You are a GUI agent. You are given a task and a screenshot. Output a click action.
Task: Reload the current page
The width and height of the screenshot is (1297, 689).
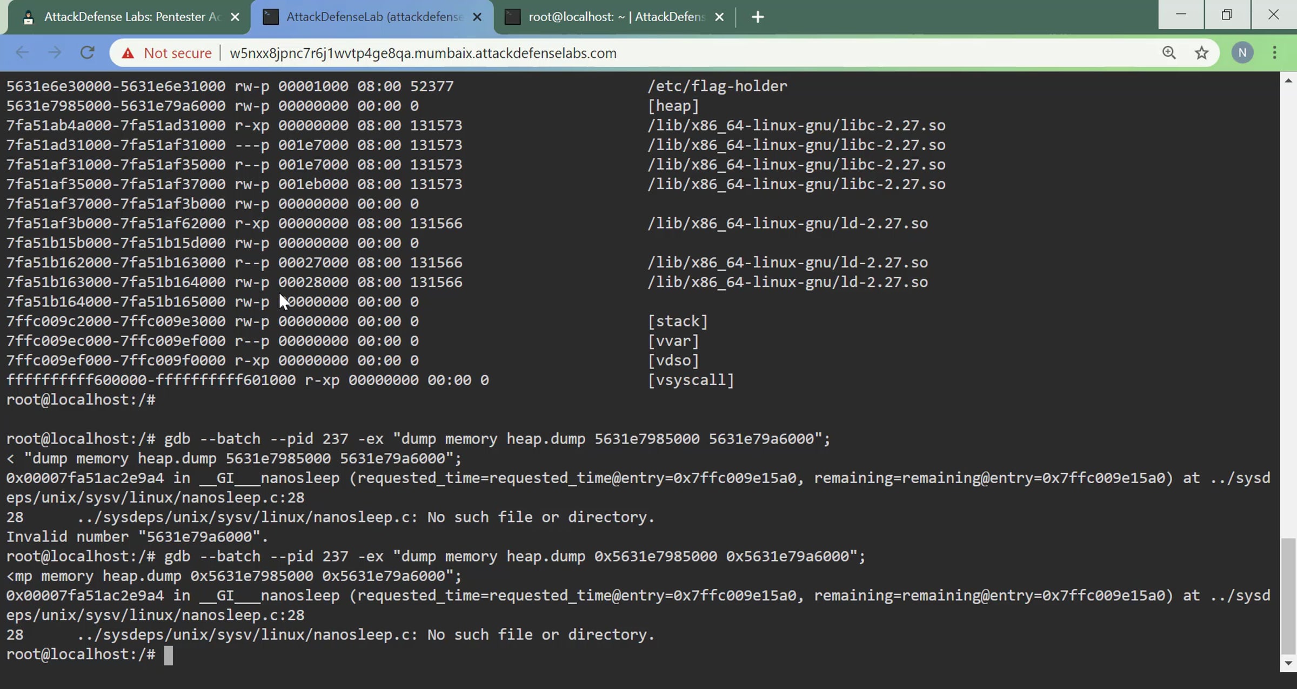pyautogui.click(x=88, y=53)
